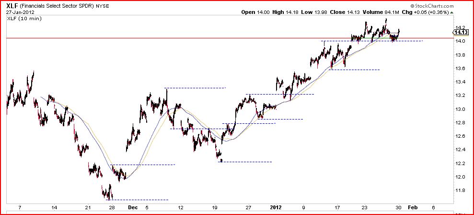Click the 27-Jan-2012 chart date
The width and height of the screenshot is (474, 215).
(x=20, y=12)
